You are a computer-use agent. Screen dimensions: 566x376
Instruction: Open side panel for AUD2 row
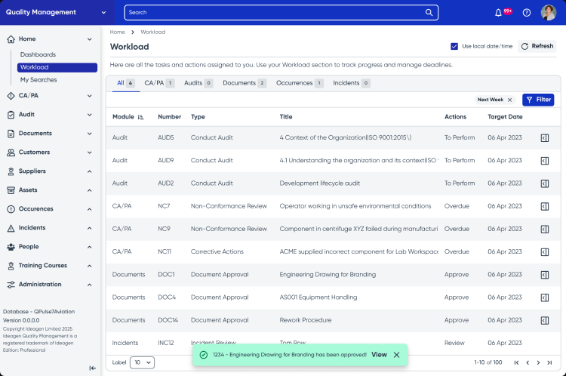tap(545, 183)
